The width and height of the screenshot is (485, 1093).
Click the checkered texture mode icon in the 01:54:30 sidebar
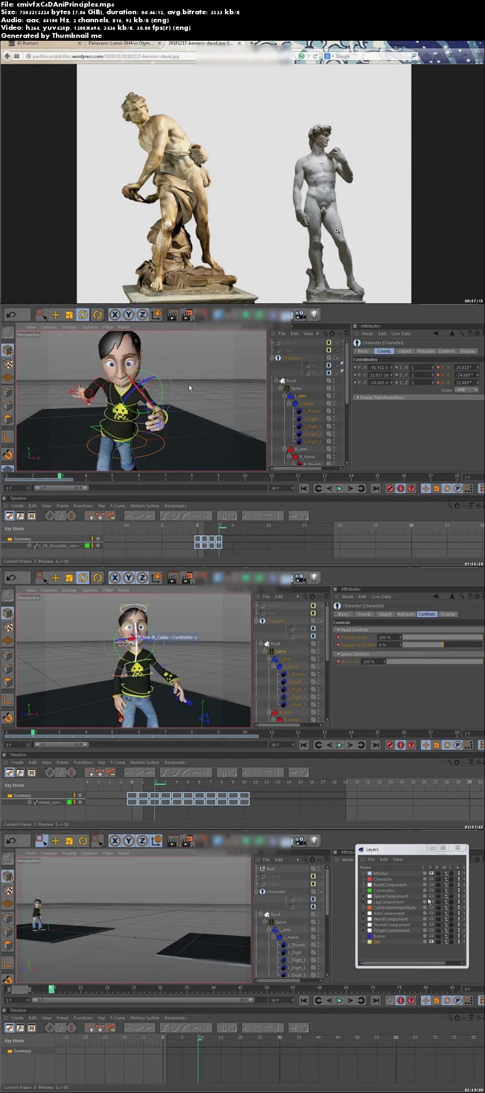point(8,364)
